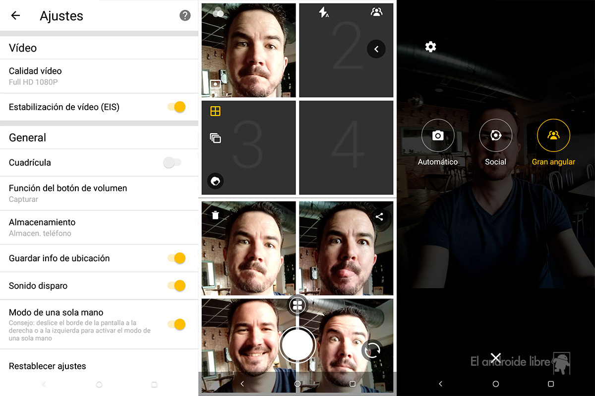Select the Automático camera mode
The height and width of the screenshot is (396, 595).
[x=438, y=142]
